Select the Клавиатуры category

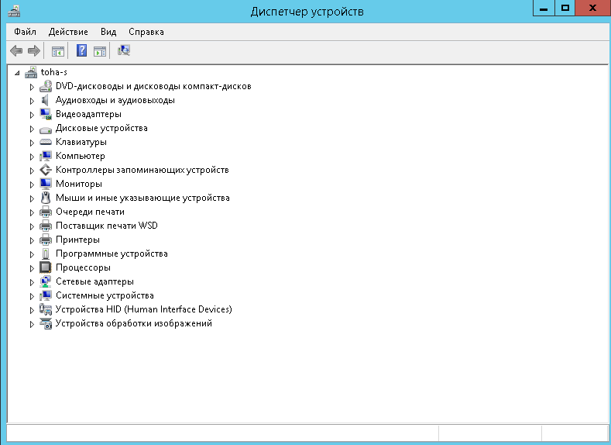[81, 142]
